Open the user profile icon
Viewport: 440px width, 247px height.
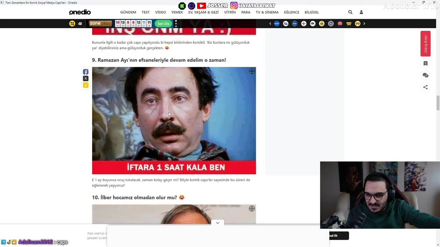point(361,12)
